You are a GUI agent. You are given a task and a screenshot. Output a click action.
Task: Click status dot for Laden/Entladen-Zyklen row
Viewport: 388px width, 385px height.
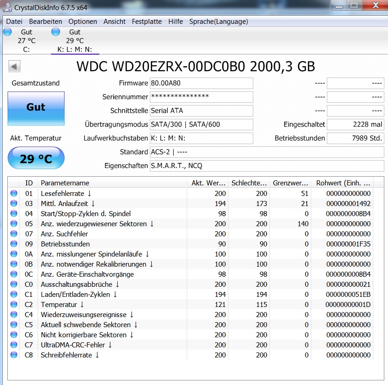pyautogui.click(x=14, y=294)
